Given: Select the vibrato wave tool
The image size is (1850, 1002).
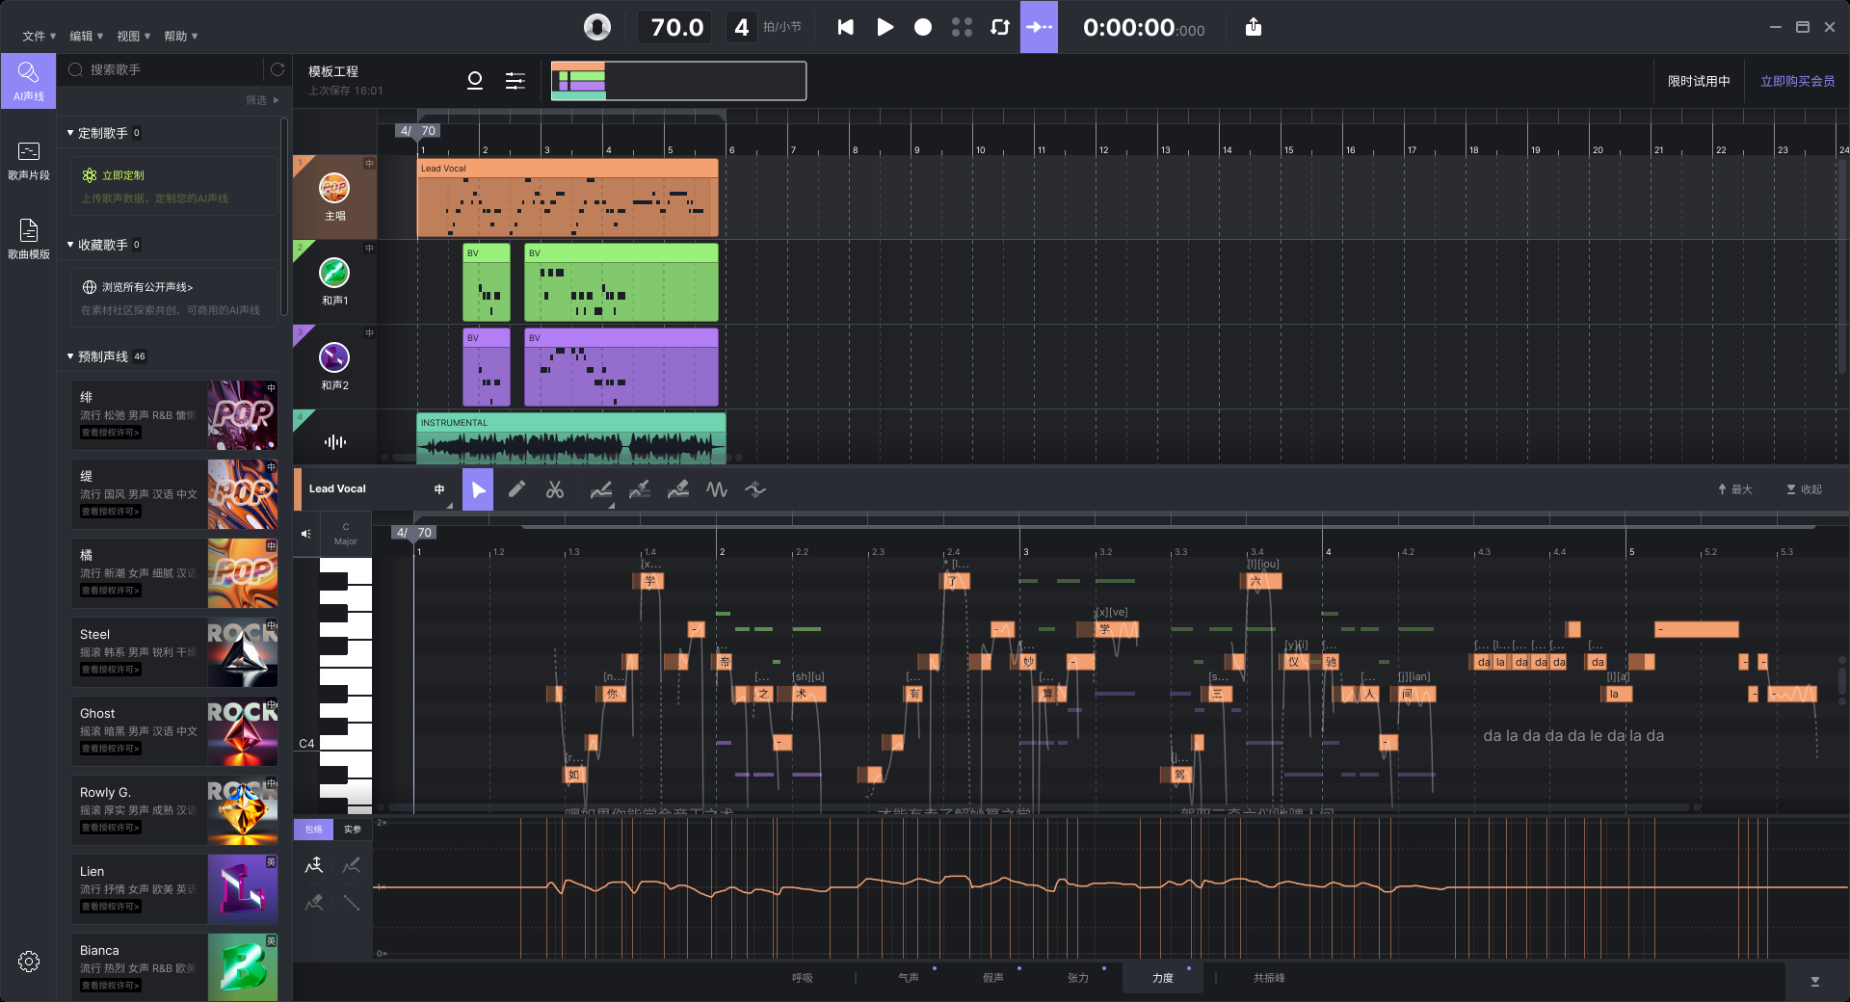Looking at the screenshot, I should point(716,489).
